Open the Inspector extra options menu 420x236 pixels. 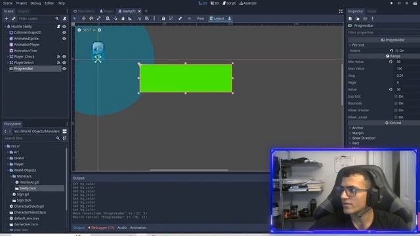tap(372, 19)
